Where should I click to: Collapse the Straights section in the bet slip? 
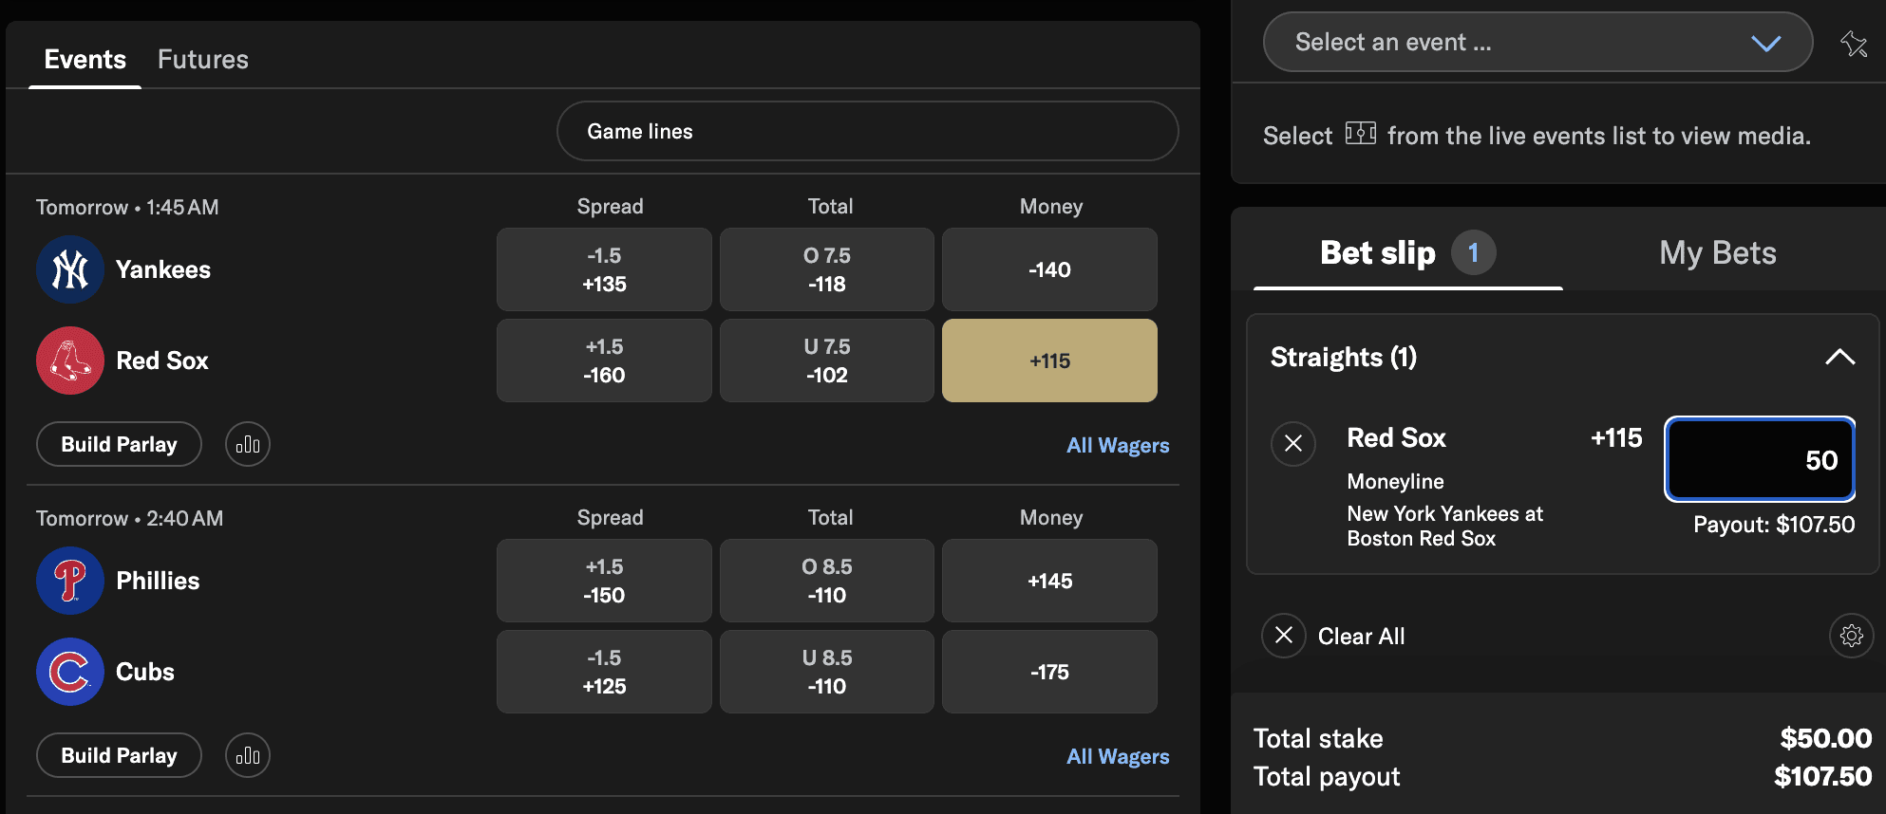tap(1840, 358)
